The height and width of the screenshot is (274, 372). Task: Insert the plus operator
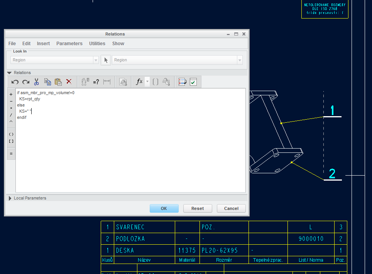[11, 95]
